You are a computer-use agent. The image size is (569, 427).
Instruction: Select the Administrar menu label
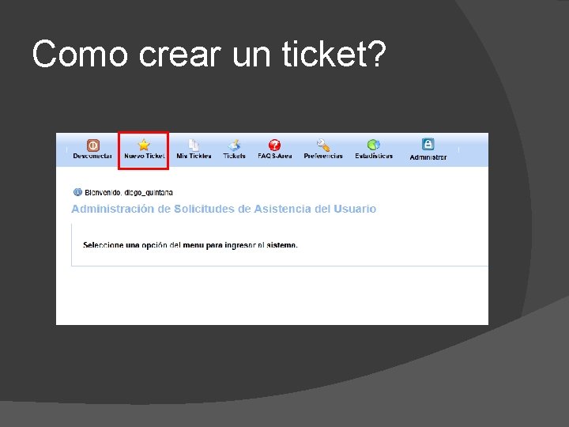click(428, 157)
